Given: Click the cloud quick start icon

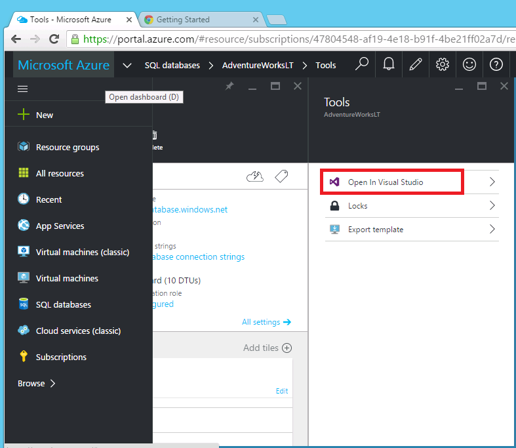Looking at the screenshot, I should [x=255, y=176].
